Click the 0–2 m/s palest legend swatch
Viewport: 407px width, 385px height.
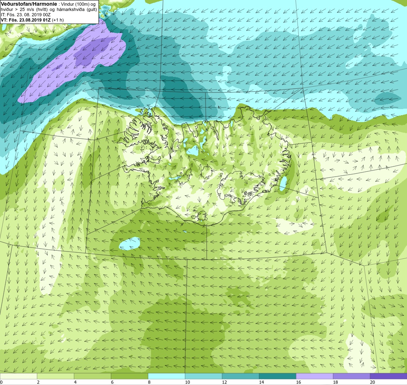click(x=18, y=376)
